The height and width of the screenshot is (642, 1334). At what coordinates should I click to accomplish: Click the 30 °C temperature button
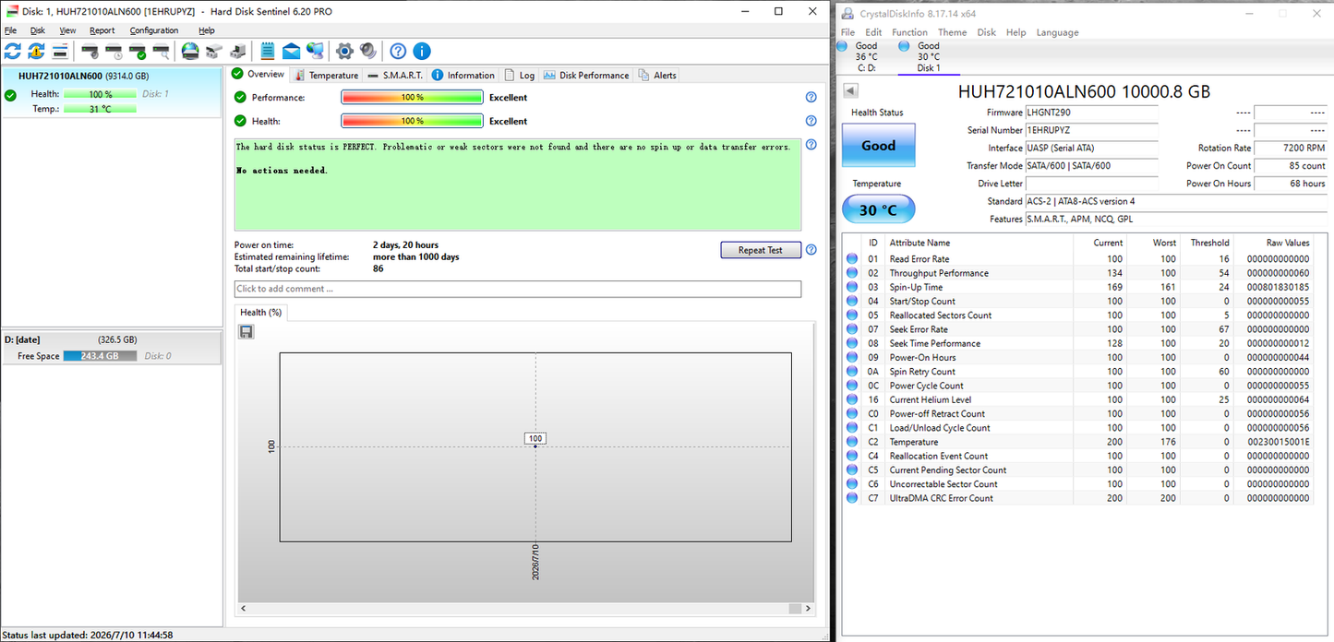(x=878, y=209)
